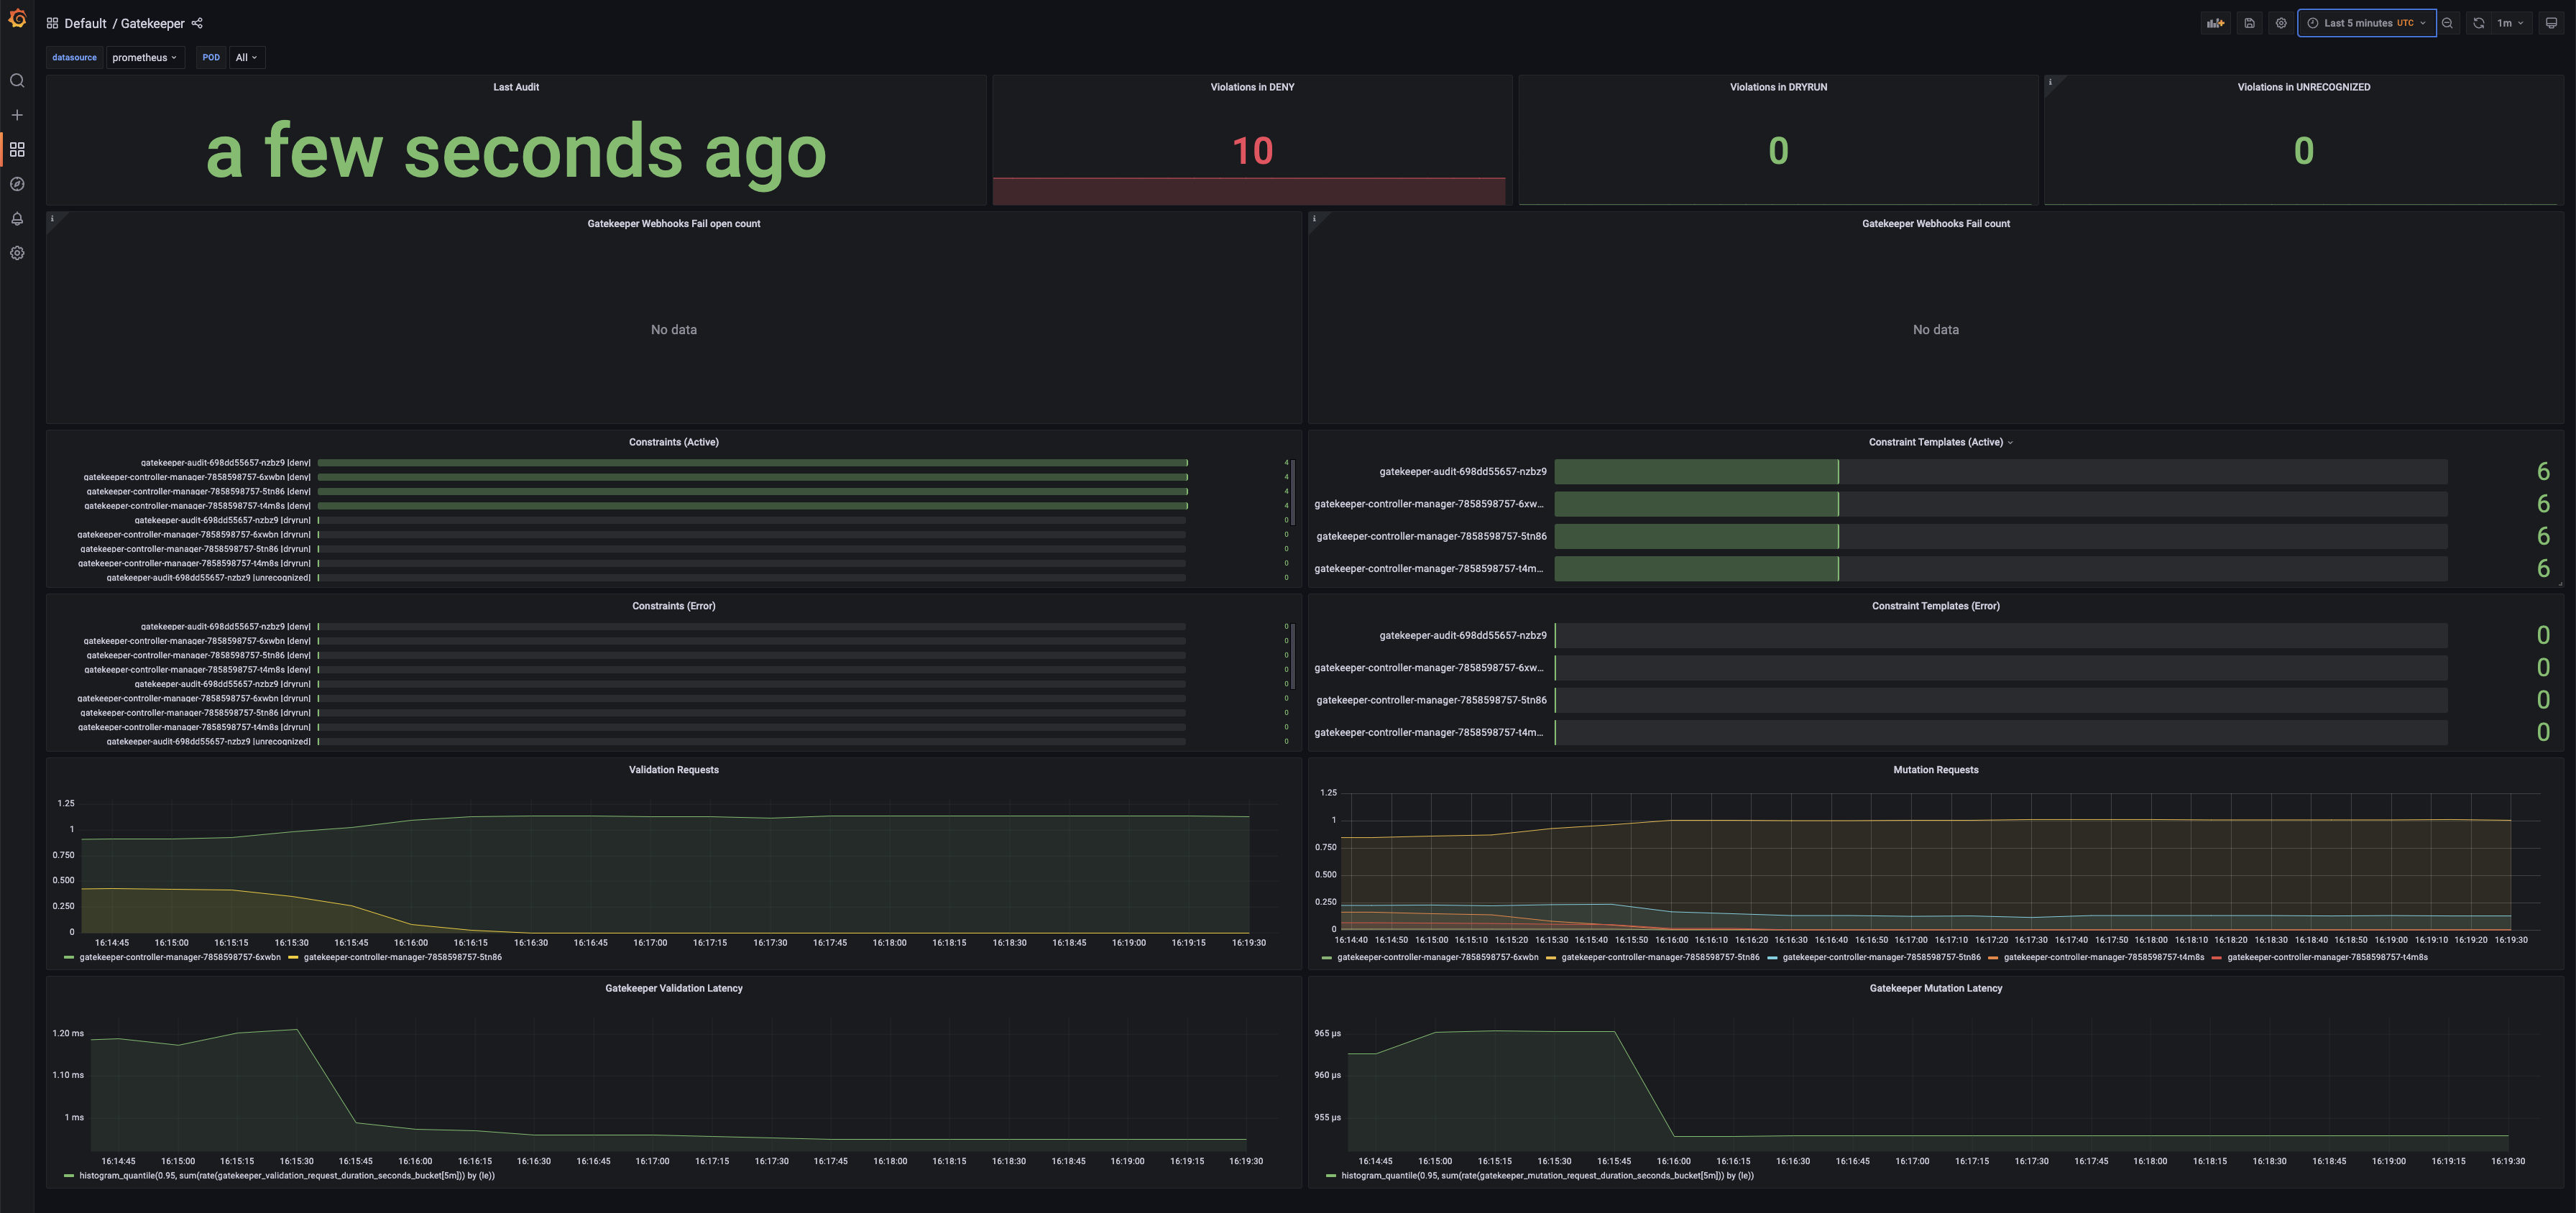Save the dashboard using the floppy icon
The height and width of the screenshot is (1213, 2576).
(x=2249, y=23)
